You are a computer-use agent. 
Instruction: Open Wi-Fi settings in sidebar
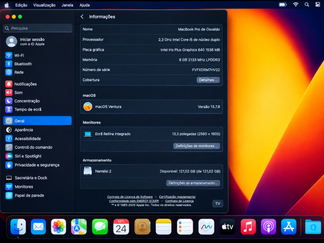38,55
